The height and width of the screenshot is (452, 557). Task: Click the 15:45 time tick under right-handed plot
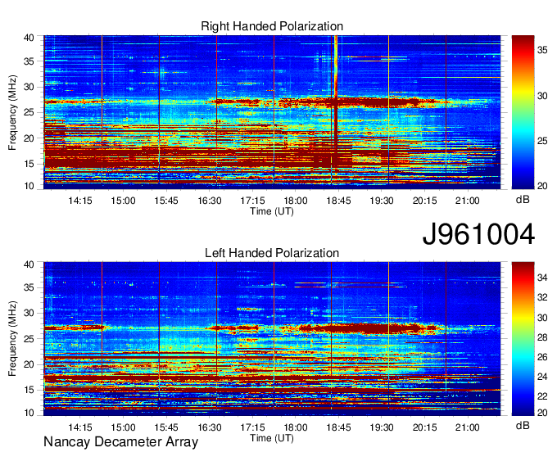pos(166,201)
